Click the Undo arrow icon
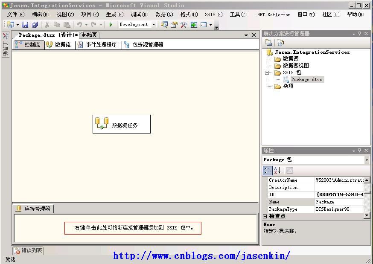 pyautogui.click(x=79, y=24)
